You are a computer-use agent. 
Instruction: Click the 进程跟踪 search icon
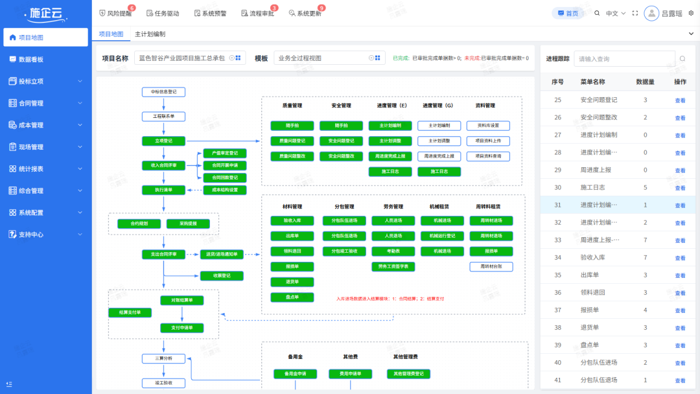(x=682, y=58)
